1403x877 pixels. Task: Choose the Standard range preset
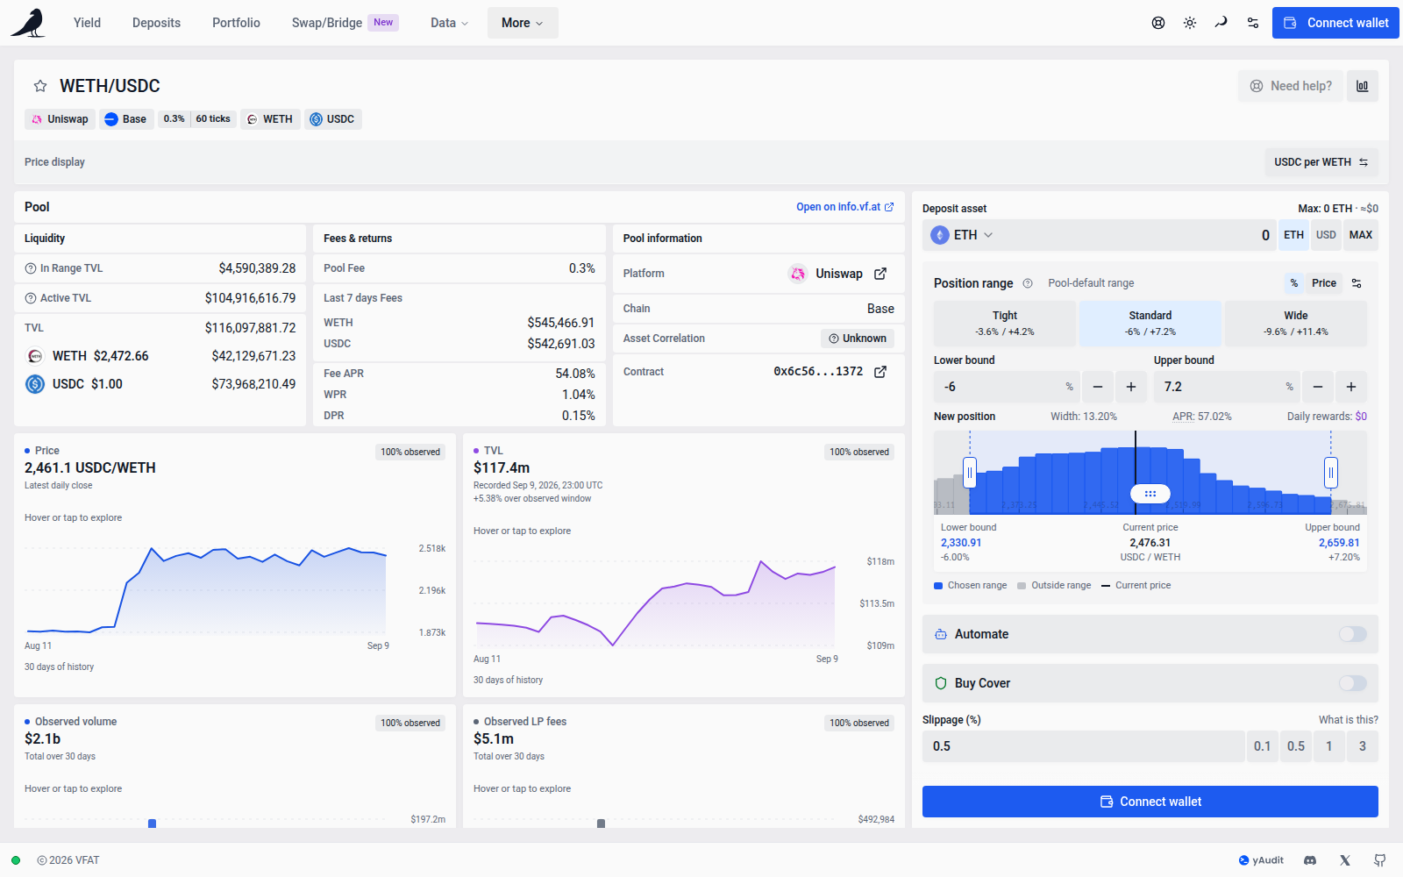[x=1150, y=324]
